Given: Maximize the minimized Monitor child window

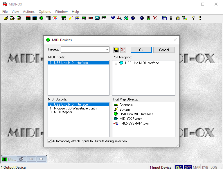Looking at the screenshot, I should click(31, 159).
